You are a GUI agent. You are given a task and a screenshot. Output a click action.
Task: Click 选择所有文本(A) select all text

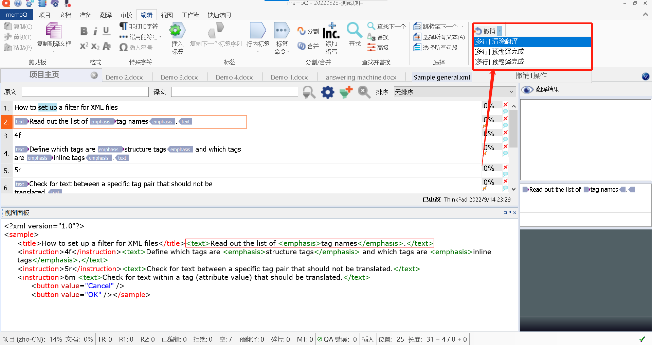click(x=439, y=37)
